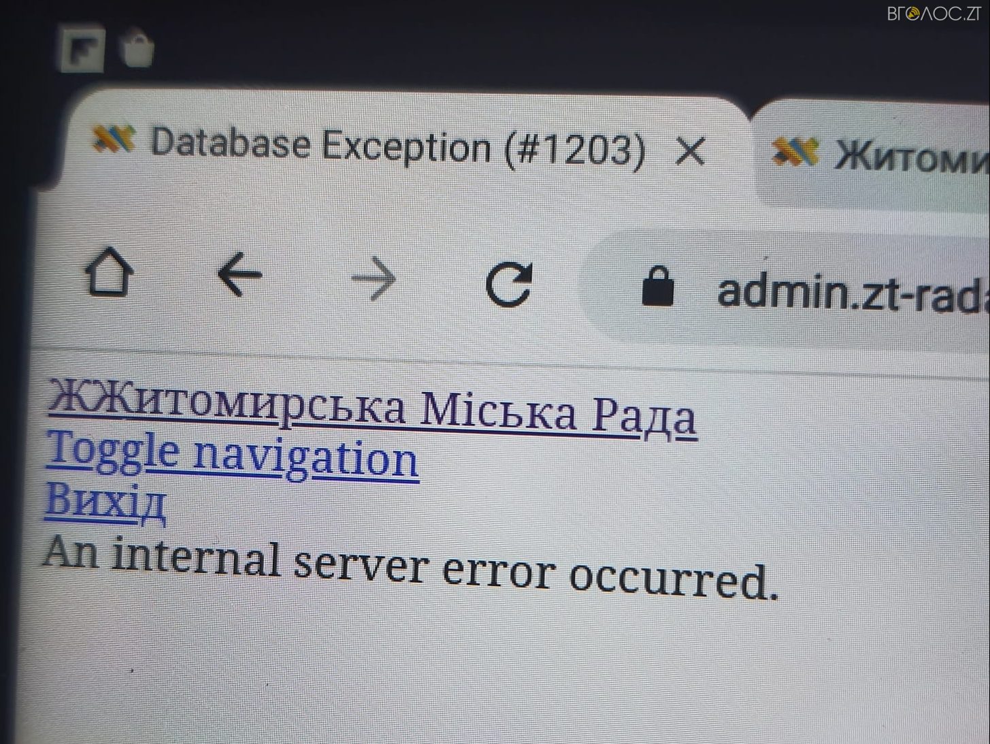Click the Вголос.zt watermark logo

pos(934,14)
